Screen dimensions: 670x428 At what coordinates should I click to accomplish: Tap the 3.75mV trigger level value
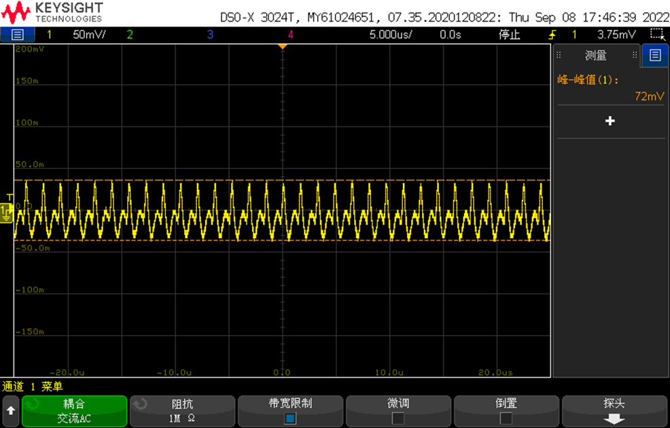click(616, 35)
